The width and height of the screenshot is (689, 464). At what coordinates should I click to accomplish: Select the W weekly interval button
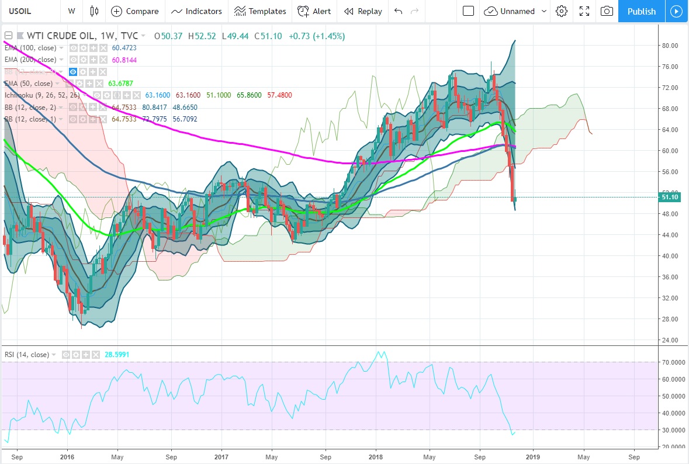[71, 11]
